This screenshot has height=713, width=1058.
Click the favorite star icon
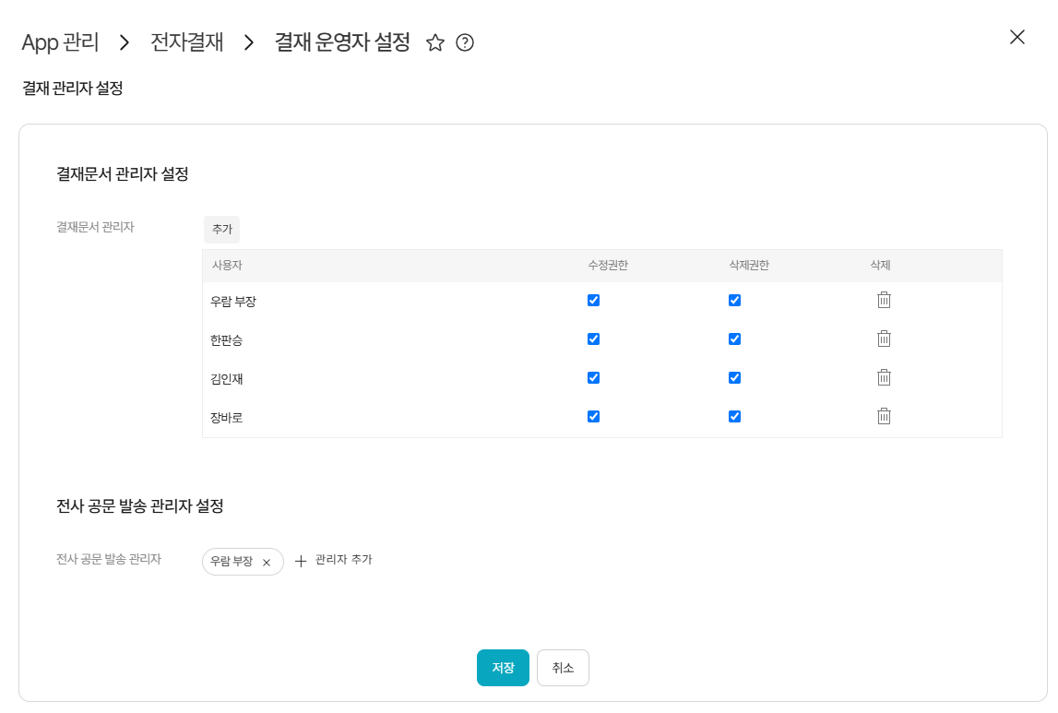click(x=435, y=43)
